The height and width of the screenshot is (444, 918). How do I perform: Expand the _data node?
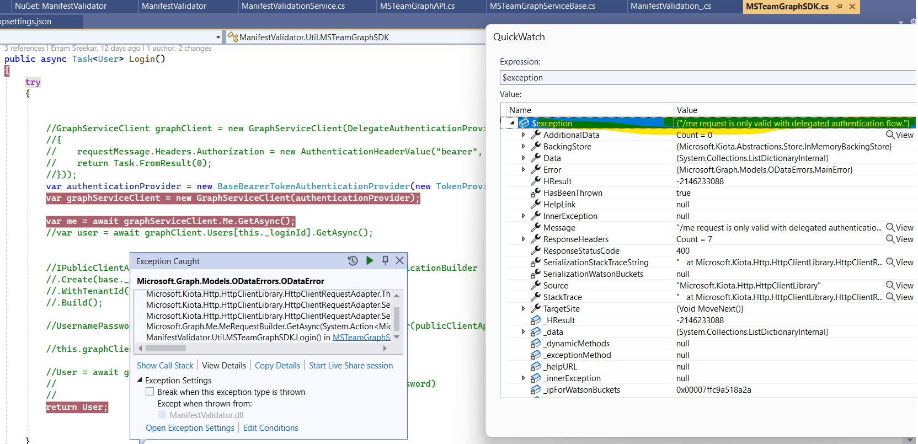(x=524, y=331)
